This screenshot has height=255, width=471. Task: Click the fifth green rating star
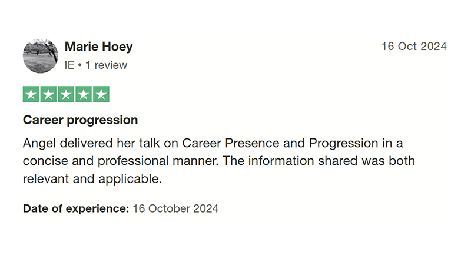101,94
